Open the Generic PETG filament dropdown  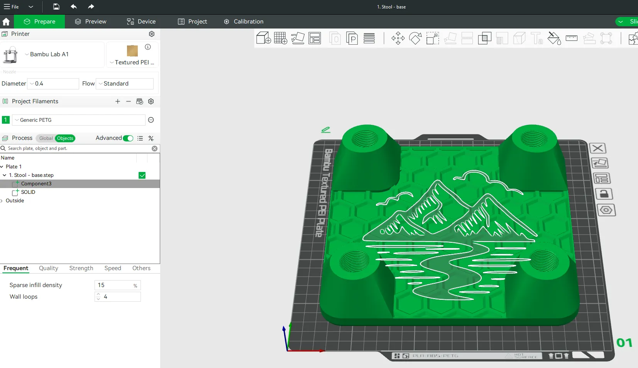pos(79,120)
